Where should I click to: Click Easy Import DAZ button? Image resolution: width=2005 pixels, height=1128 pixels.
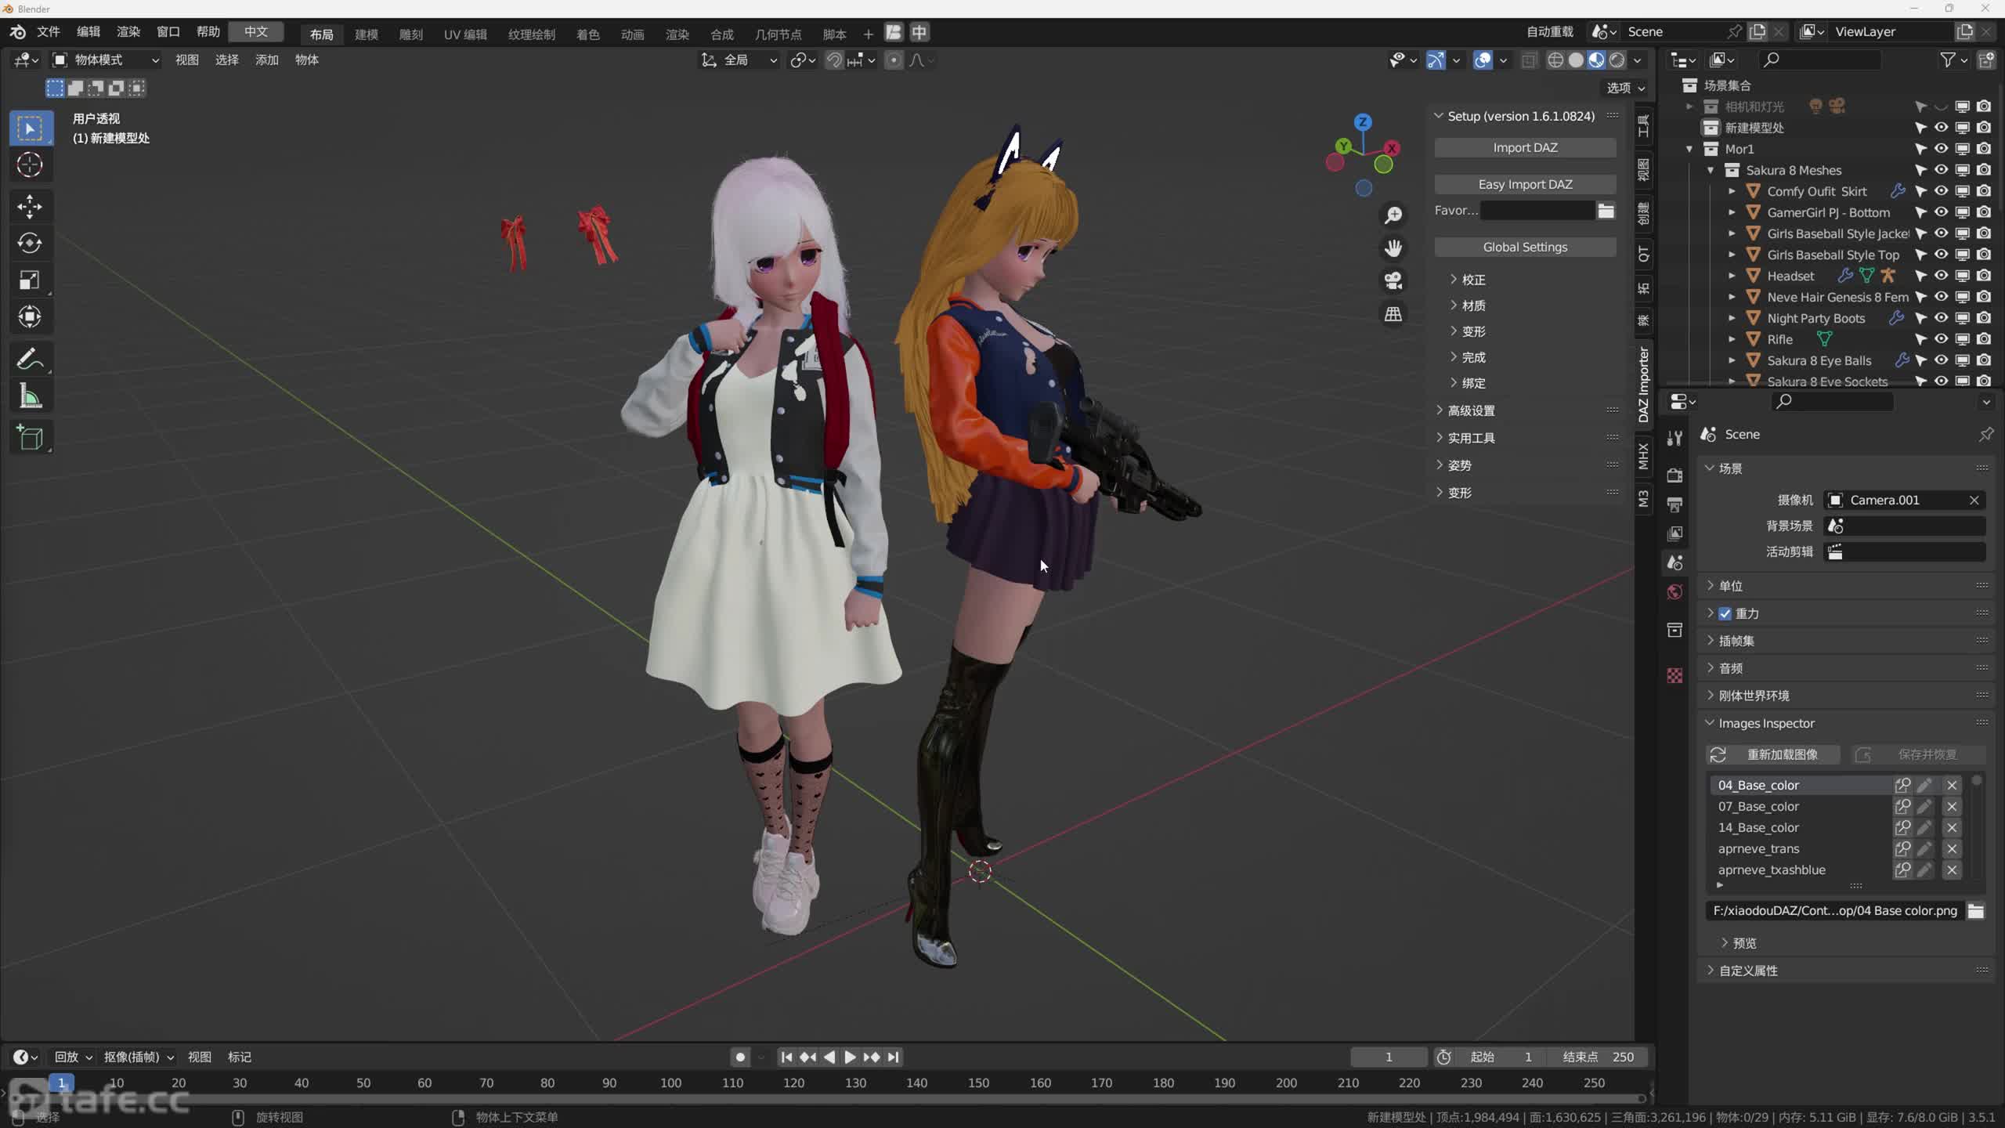pos(1525,184)
